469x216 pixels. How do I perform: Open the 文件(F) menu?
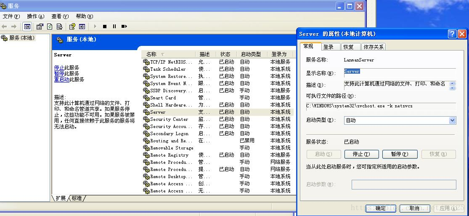point(11,16)
